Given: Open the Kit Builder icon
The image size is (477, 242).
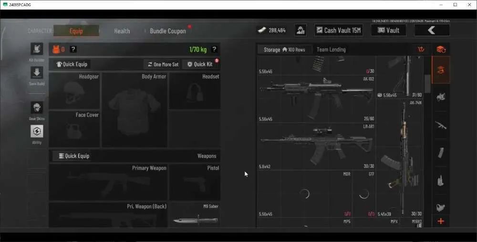Looking at the screenshot, I should point(37,49).
